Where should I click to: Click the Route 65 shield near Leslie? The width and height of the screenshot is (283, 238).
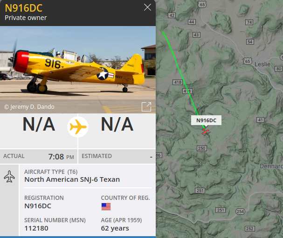point(248,61)
